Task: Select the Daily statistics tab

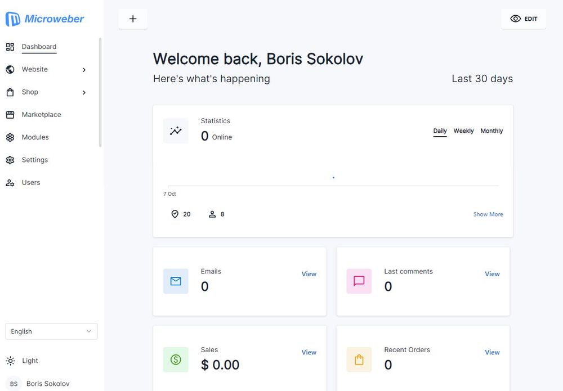Action: coord(440,131)
